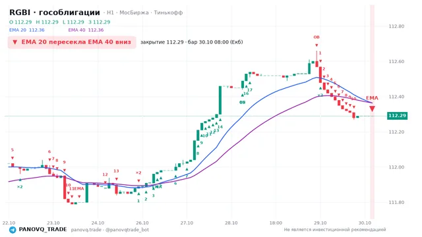This screenshot has height=237, width=422.
Task: Click the 'З 112.29' close value
Action: [x=100, y=22]
